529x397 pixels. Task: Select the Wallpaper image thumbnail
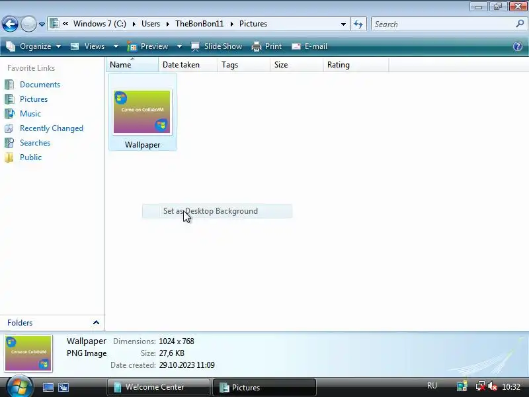142,112
